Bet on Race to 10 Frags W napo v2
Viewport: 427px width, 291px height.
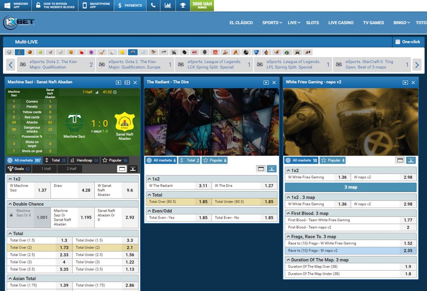[x=351, y=251]
